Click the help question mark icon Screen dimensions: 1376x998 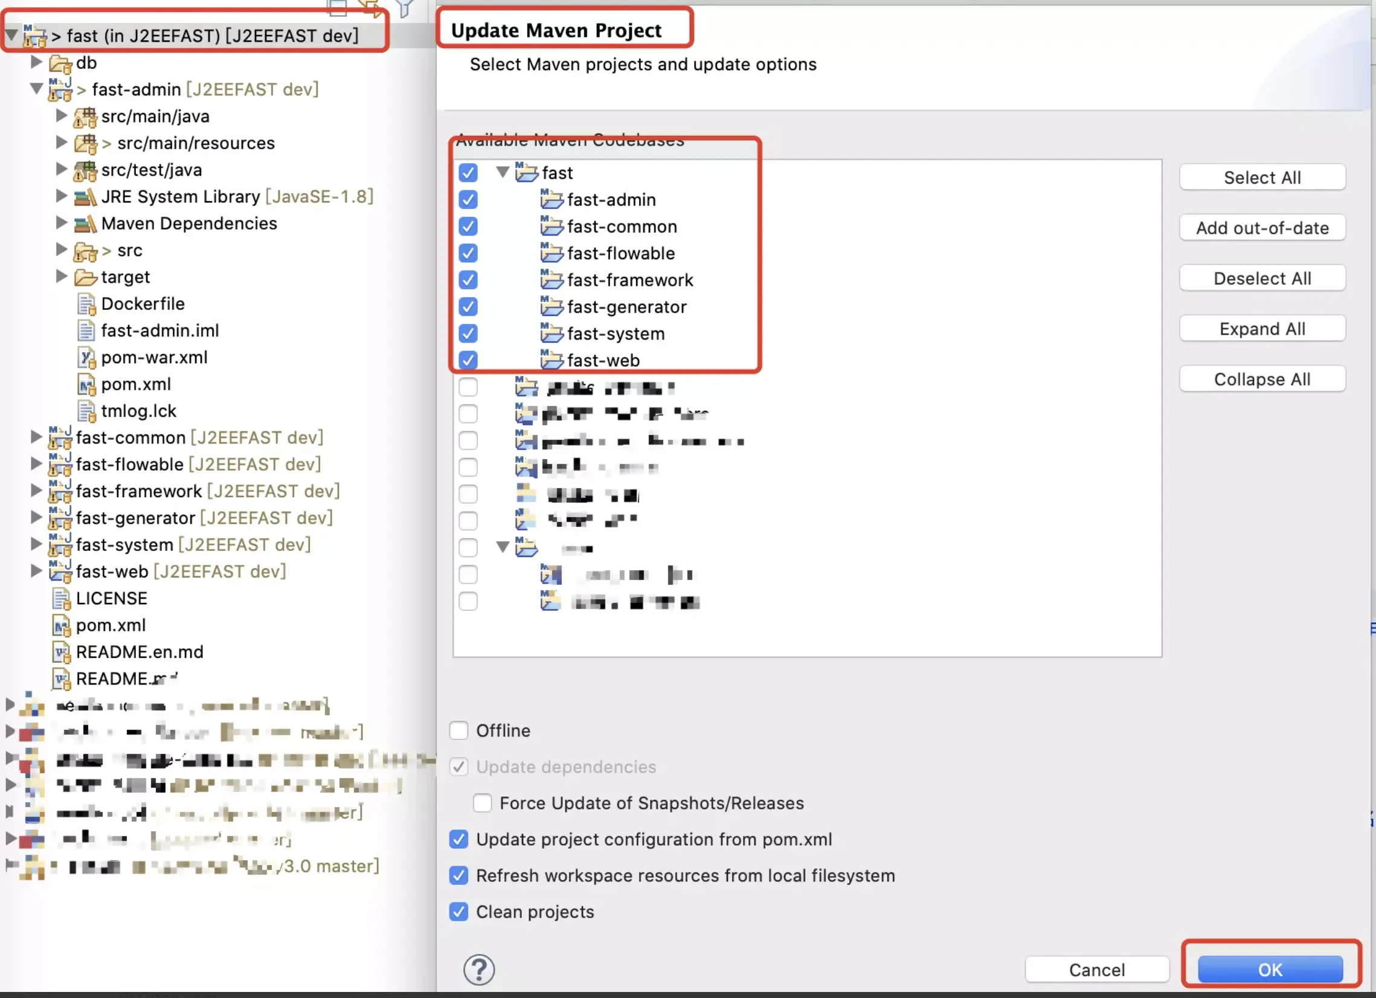point(478,969)
